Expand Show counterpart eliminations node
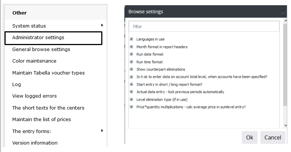This screenshot has width=291, height=152. [x=131, y=69]
